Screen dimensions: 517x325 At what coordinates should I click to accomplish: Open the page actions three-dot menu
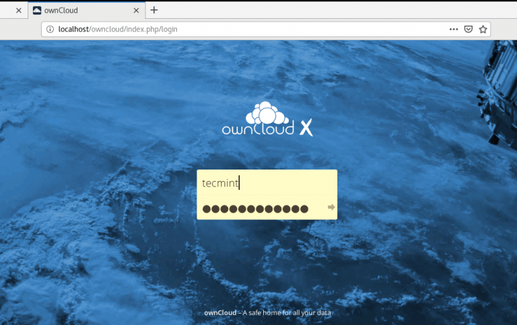454,30
